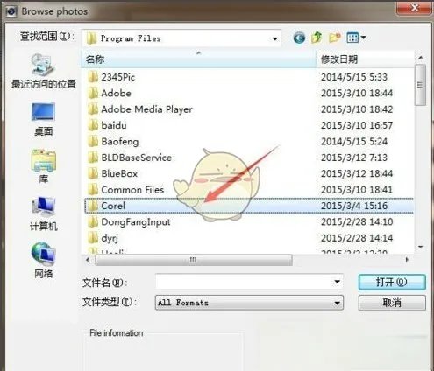Click the horizontal scrollbar thumb
Image resolution: width=434 pixels, height=371 pixels.
tap(194, 260)
